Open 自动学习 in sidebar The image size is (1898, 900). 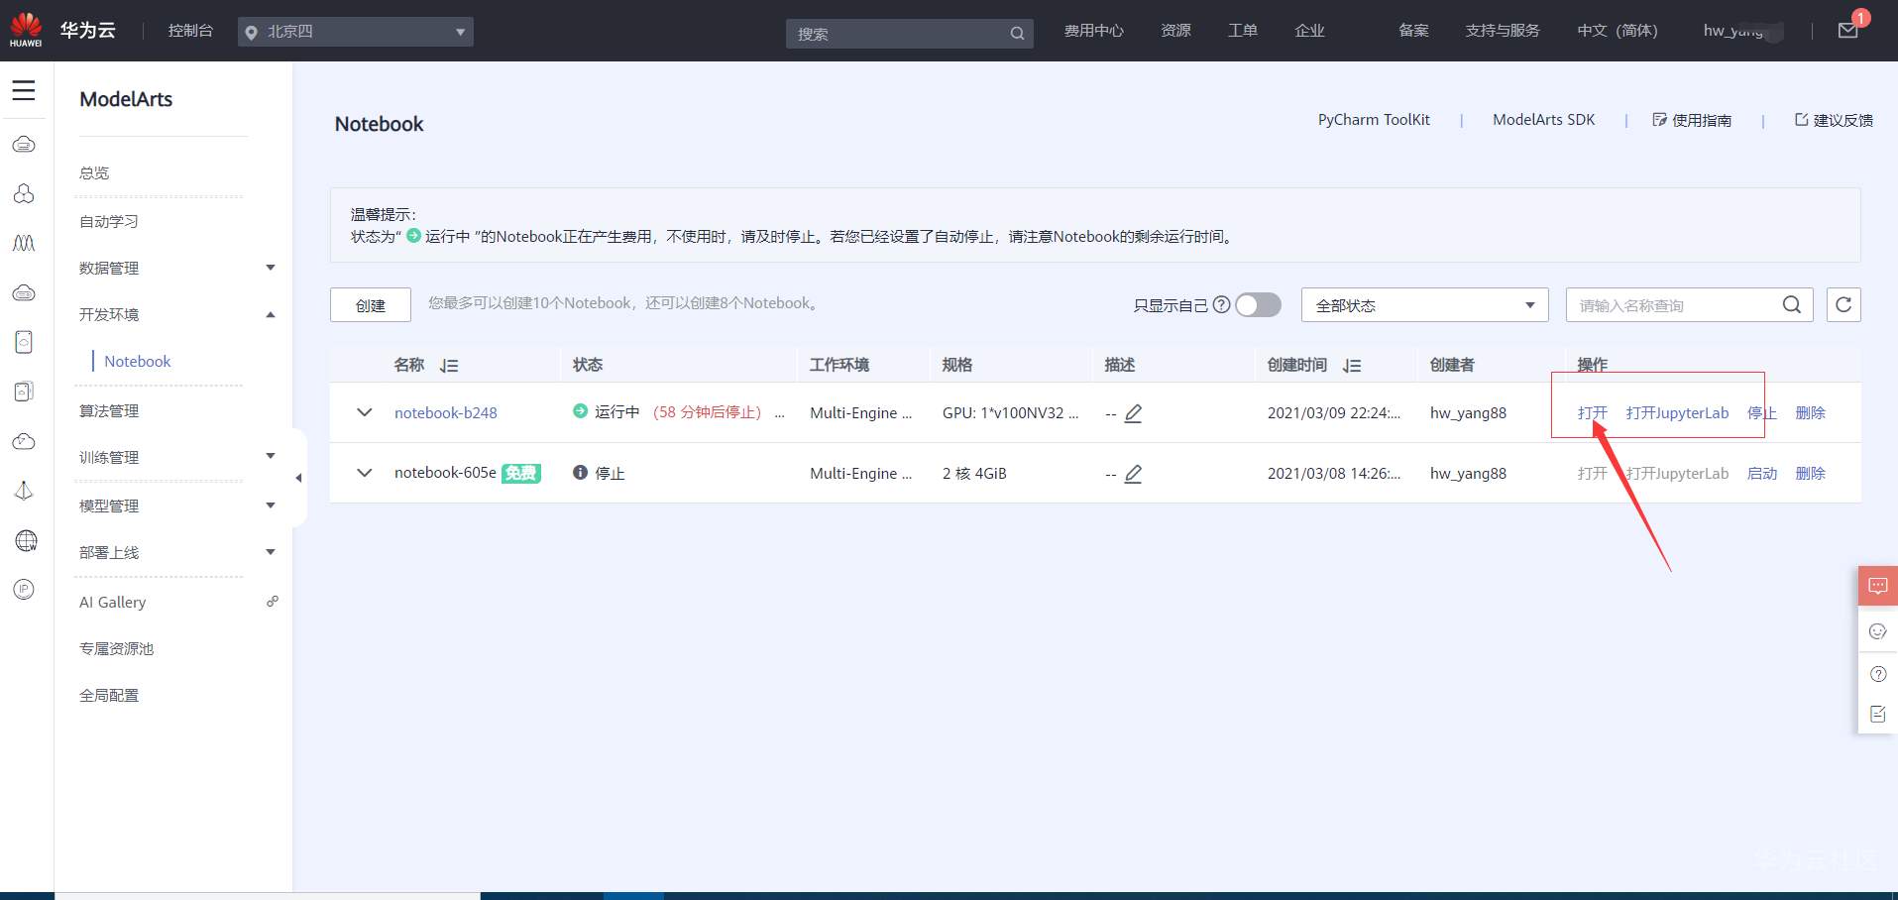tap(109, 221)
